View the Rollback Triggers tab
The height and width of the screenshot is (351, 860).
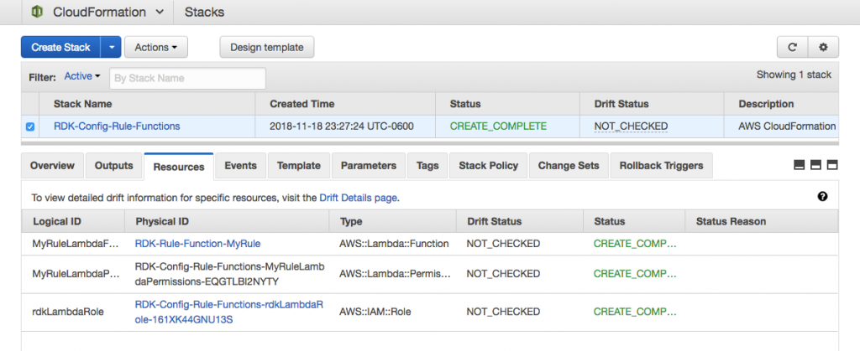(x=661, y=166)
